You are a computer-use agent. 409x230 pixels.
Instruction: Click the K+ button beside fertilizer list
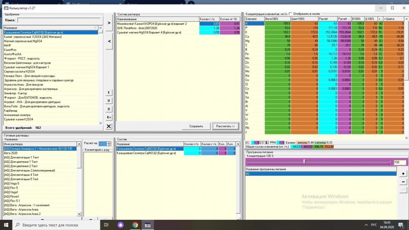point(109,117)
